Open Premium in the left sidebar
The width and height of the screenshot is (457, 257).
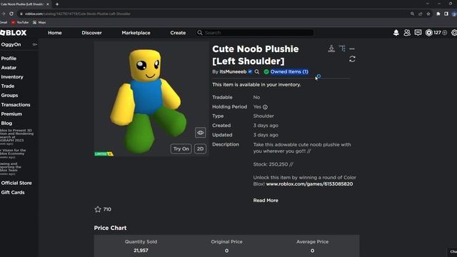(11, 114)
